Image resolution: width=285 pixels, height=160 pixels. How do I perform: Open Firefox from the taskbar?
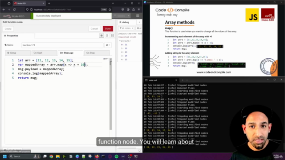(97, 156)
